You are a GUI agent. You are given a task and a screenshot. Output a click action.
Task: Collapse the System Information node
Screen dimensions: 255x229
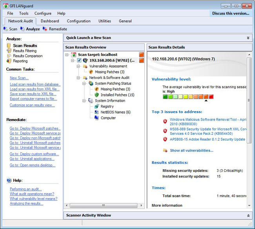tap(84, 101)
